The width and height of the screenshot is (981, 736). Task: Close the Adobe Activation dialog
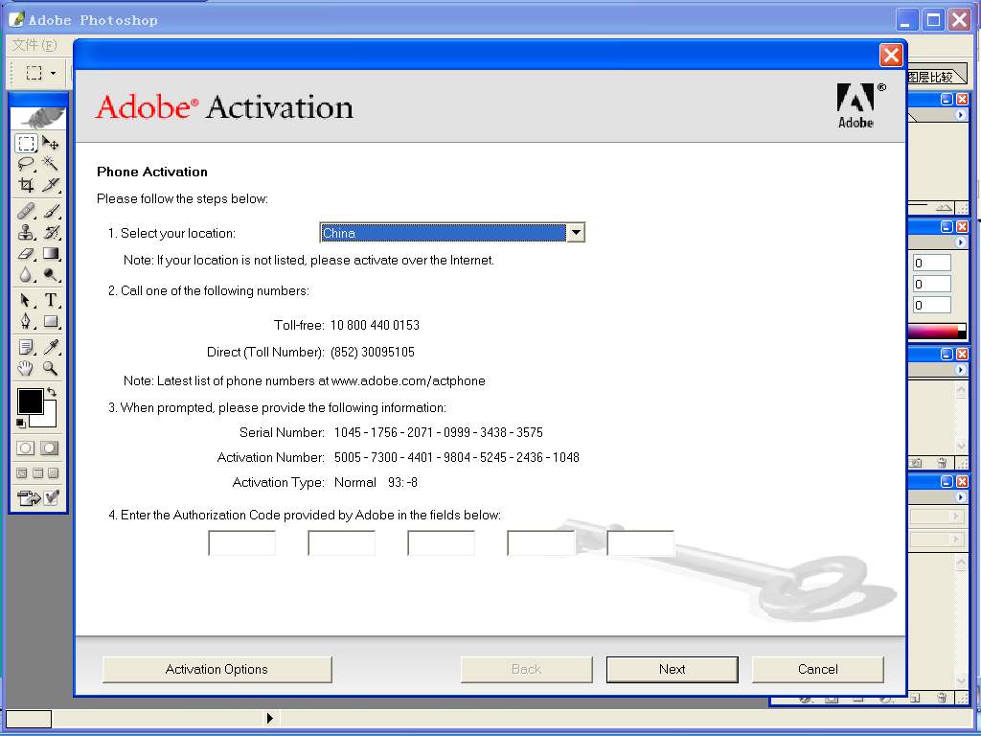(x=891, y=55)
